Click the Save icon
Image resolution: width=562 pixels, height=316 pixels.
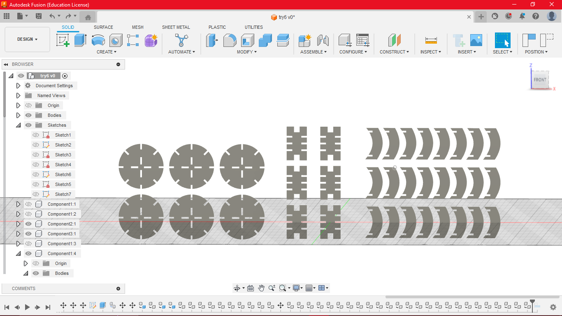[39, 16]
